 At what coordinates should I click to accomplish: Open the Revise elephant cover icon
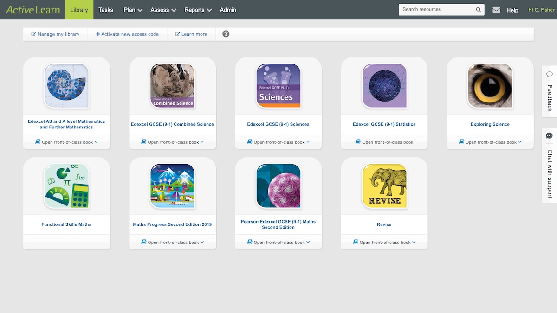click(384, 186)
